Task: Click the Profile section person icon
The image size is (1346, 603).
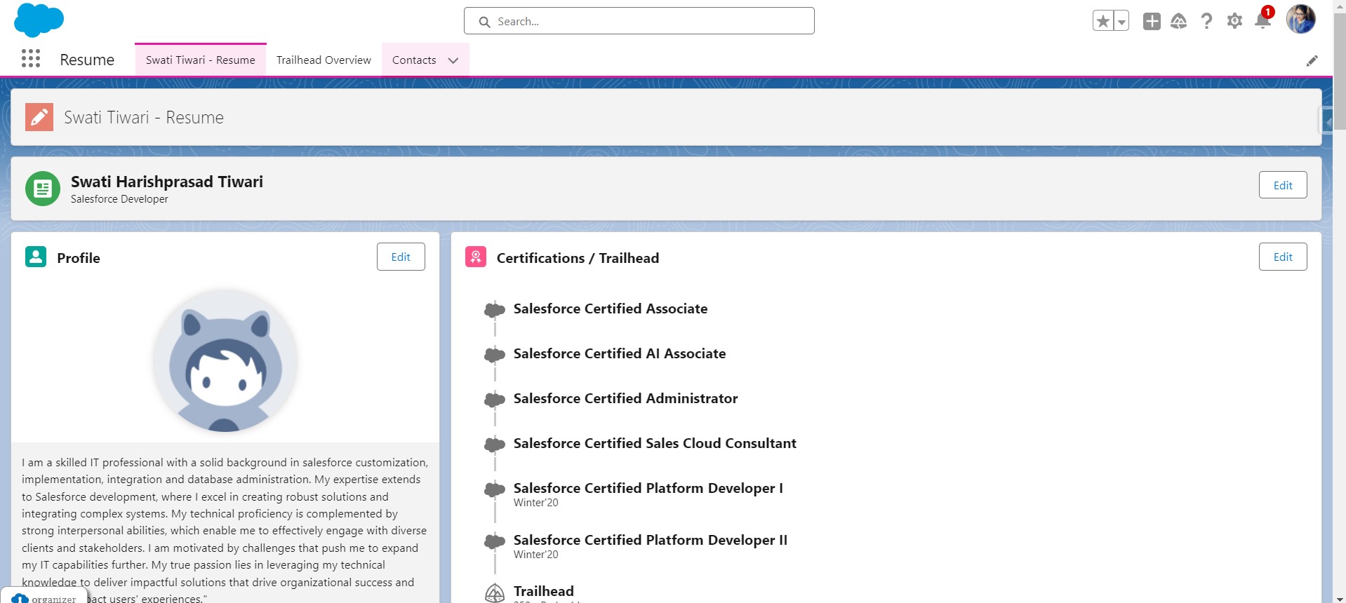Action: point(36,257)
